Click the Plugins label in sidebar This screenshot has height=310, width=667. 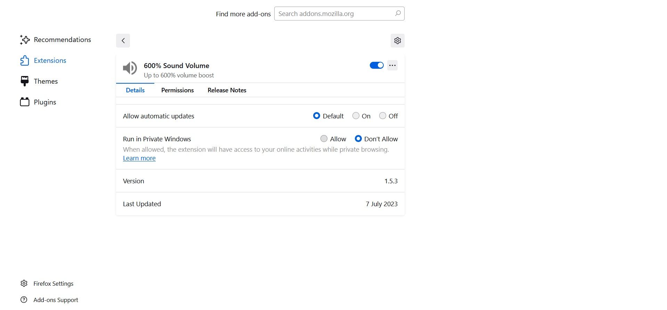[x=45, y=102]
